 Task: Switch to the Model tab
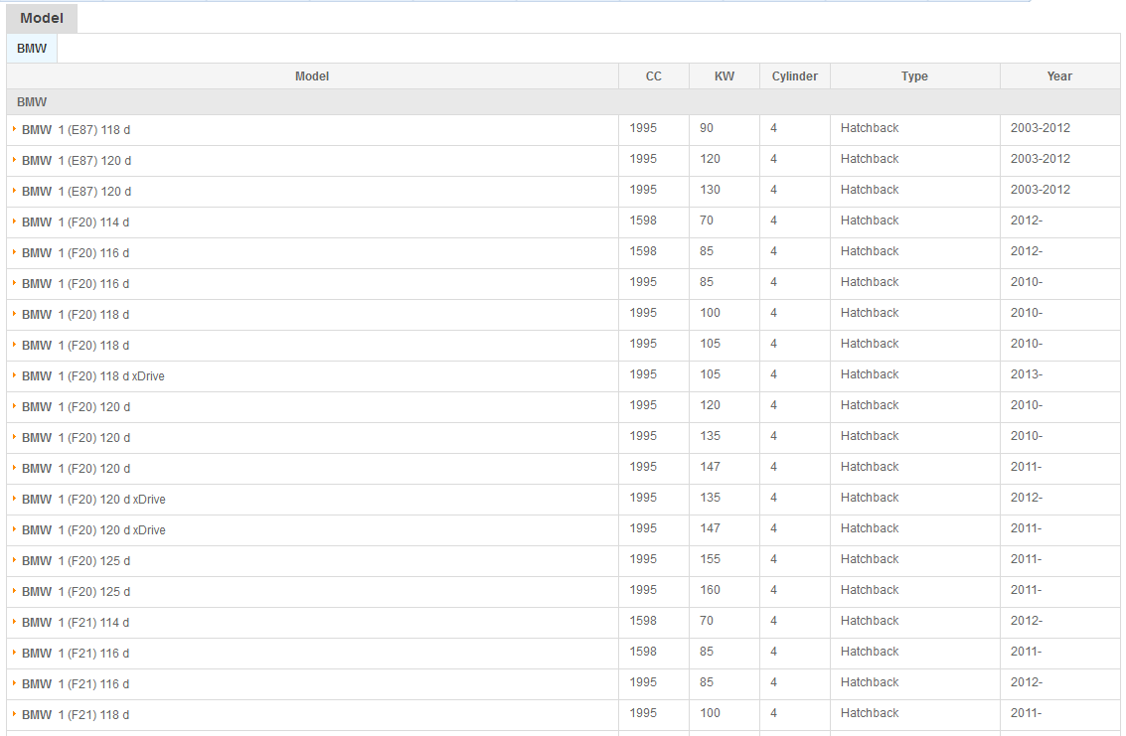point(41,18)
